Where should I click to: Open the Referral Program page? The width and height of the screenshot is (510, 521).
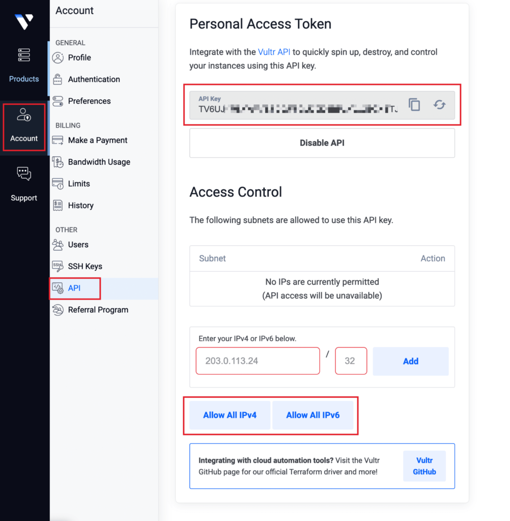pos(98,309)
